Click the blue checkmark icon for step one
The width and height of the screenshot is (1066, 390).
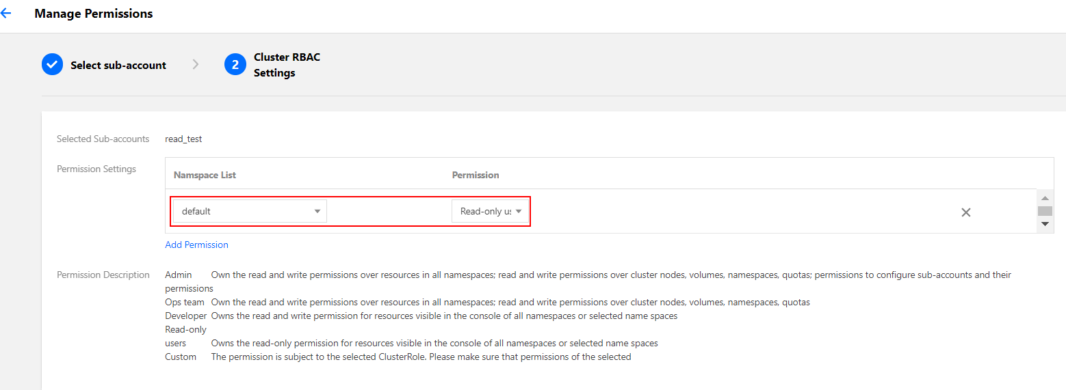tap(52, 65)
